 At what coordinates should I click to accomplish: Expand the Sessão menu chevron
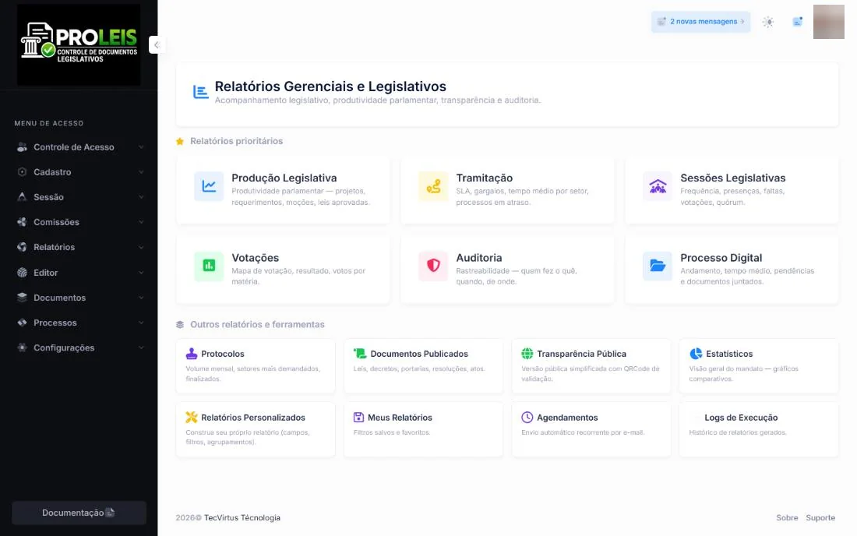coord(141,196)
